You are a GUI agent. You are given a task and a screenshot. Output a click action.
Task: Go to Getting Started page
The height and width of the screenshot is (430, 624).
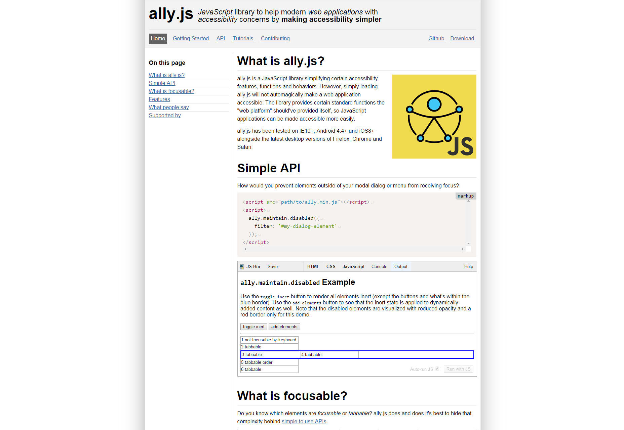click(191, 39)
